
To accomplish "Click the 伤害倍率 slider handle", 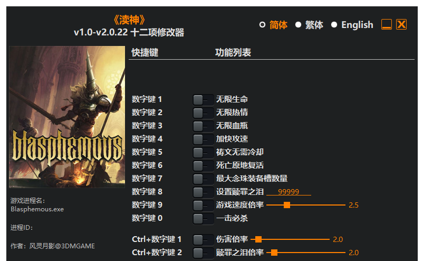I will click(x=258, y=239).
